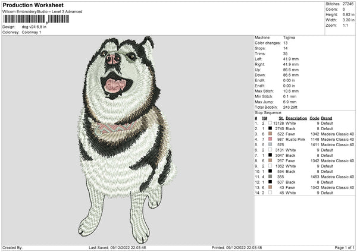This screenshot has height=252, width=357.
Task: Click the stitch count 13128 in row 1
Action: [278, 123]
